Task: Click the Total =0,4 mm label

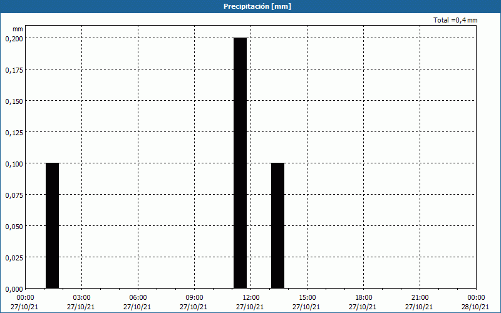Action: coord(455,20)
